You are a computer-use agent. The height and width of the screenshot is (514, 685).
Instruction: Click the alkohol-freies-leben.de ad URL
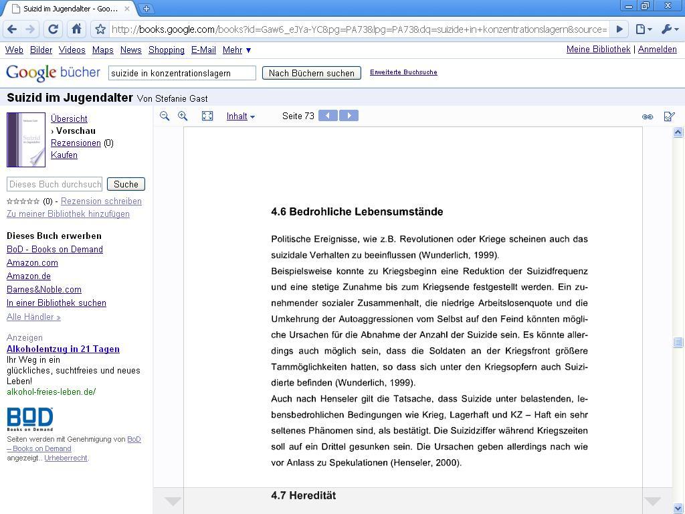pyautogui.click(x=51, y=392)
